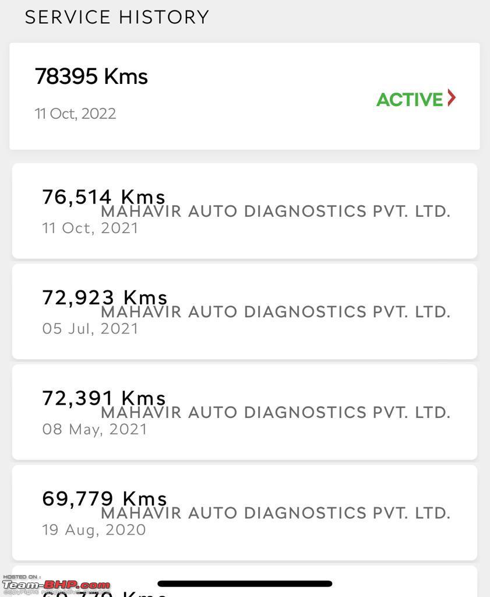Tap the home indicator bar at bottom
This screenshot has height=597, width=490.
(245, 584)
